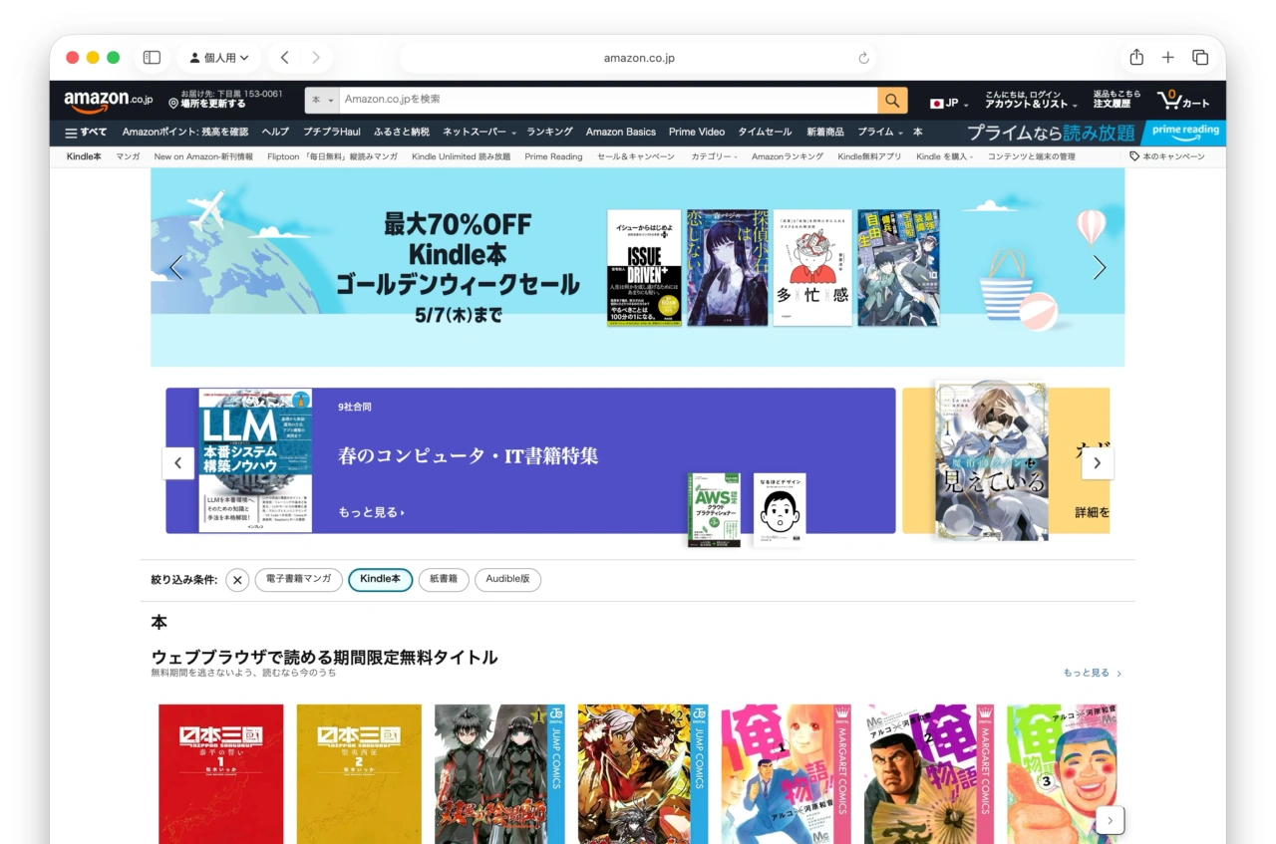
Task: Click the Japan flag language icon
Action: point(937,104)
